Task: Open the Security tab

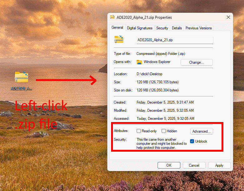Action: (162, 28)
